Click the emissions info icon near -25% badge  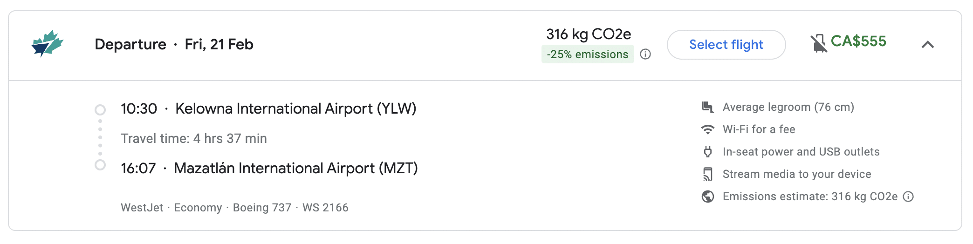coord(645,54)
